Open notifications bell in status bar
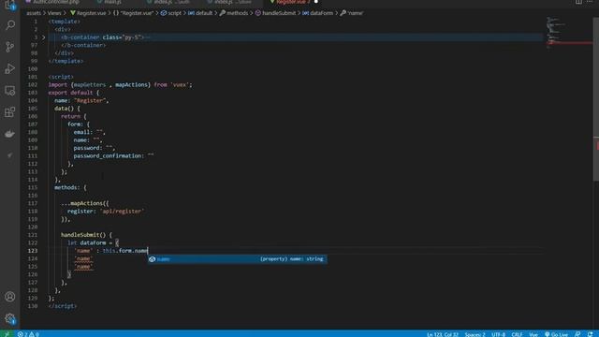The width and height of the screenshot is (599, 337). pos(591,334)
